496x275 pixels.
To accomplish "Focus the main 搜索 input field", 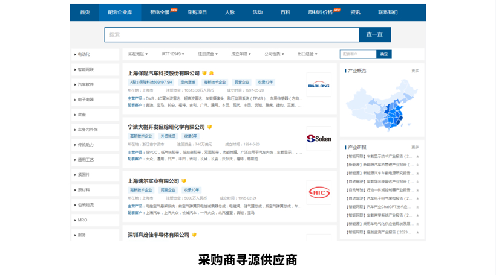I will pyautogui.click(x=232, y=34).
